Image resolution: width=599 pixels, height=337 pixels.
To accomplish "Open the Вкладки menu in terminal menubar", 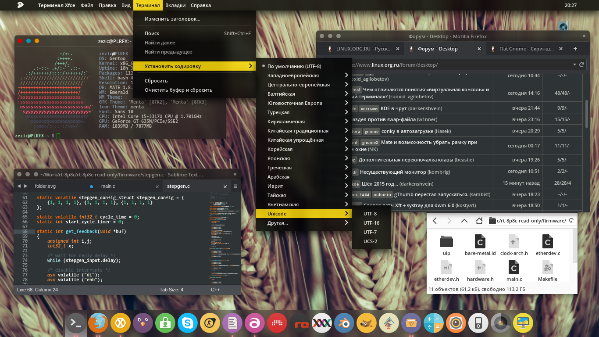I will [176, 5].
